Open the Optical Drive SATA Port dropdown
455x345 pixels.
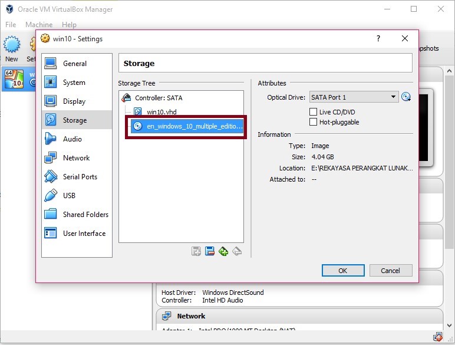tap(354, 97)
